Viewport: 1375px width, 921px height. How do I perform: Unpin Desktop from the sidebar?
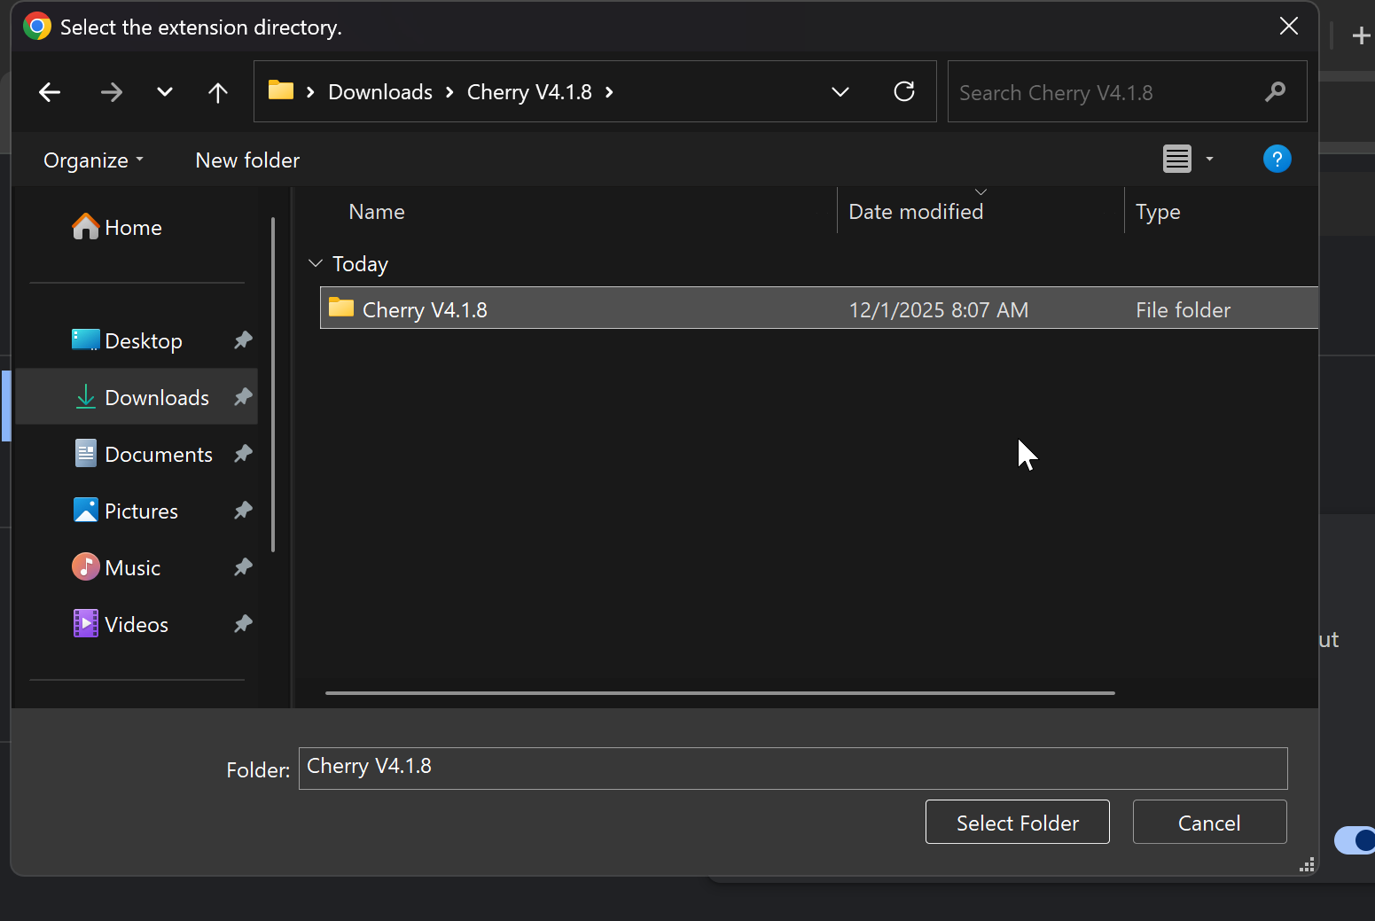[x=242, y=340]
